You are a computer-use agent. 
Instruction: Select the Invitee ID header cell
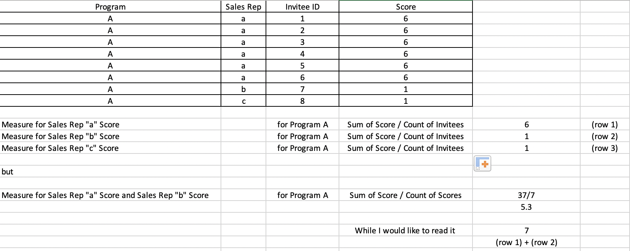click(302, 7)
